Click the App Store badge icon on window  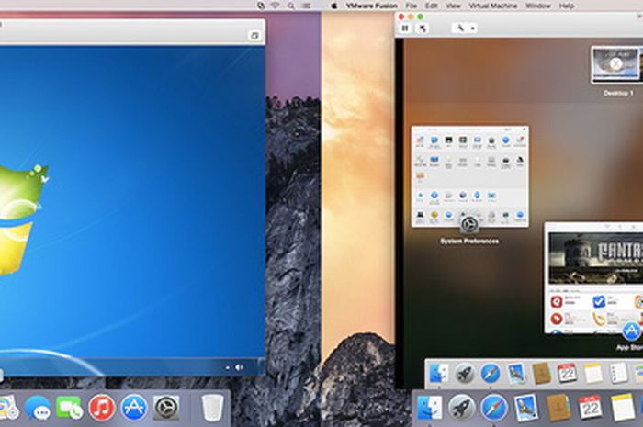[632, 331]
